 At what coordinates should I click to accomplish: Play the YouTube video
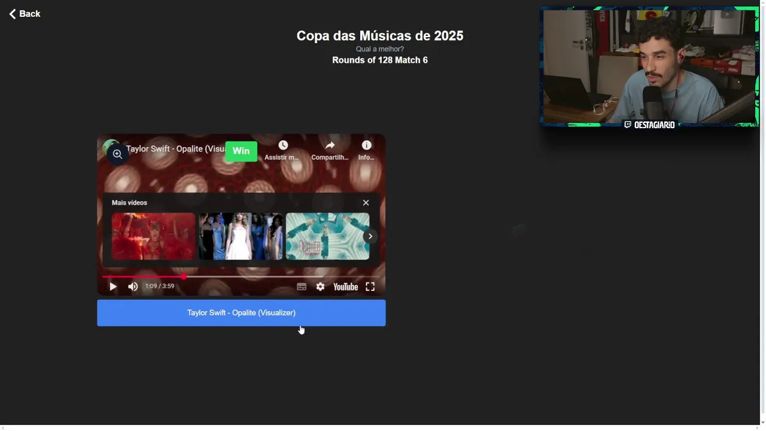click(x=113, y=287)
